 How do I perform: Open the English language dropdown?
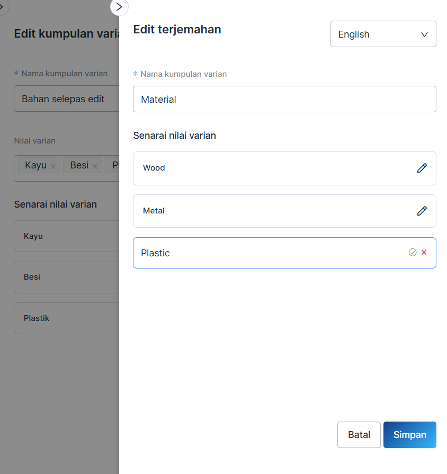383,34
